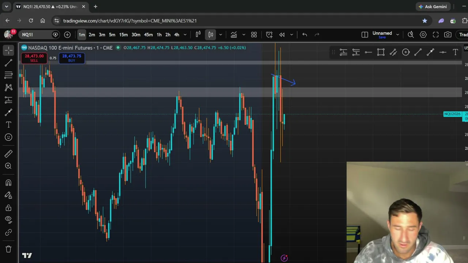Click the trash icon to remove drawings
Viewport: 468px width, 263px height.
tap(8, 249)
